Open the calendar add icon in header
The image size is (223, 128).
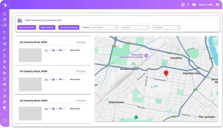[x=183, y=5]
